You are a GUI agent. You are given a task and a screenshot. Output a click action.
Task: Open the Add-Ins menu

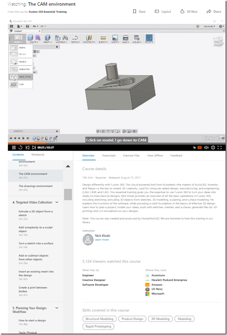137,39
